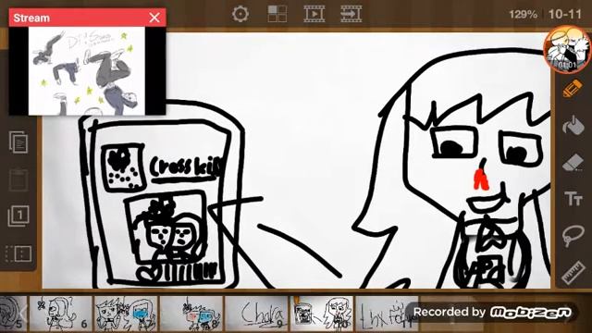Select frame 10 thumbnail

click(321, 314)
